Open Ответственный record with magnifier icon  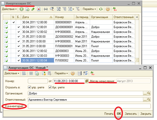(149, 100)
